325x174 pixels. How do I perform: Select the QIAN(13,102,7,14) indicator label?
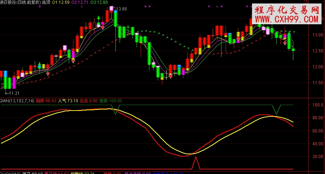[x=16, y=101]
